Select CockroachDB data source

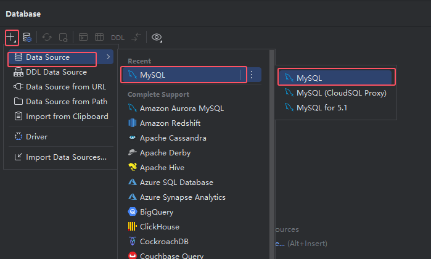(x=192, y=242)
